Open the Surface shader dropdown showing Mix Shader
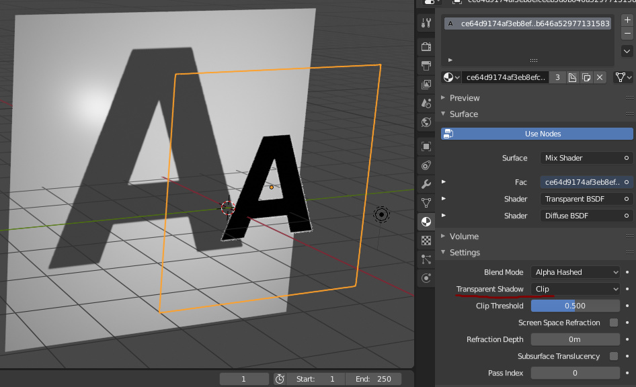The image size is (636, 387). 586,158
